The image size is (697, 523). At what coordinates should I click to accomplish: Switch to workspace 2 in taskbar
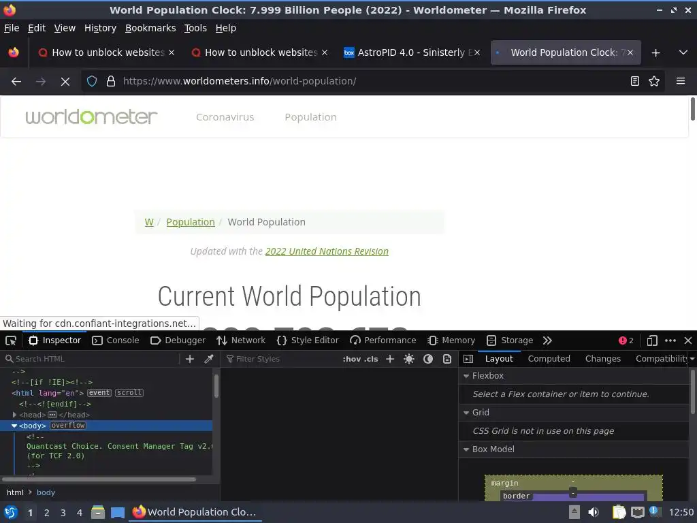46,513
